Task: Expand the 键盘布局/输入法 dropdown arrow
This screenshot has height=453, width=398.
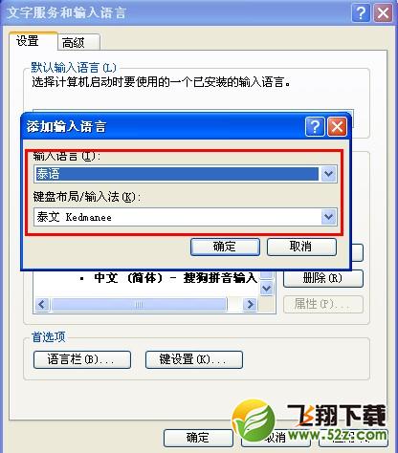Action: [328, 217]
